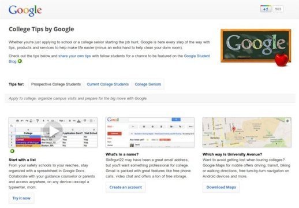Click the 'Try it now' button
This screenshot has height=208, width=299.
21,198
